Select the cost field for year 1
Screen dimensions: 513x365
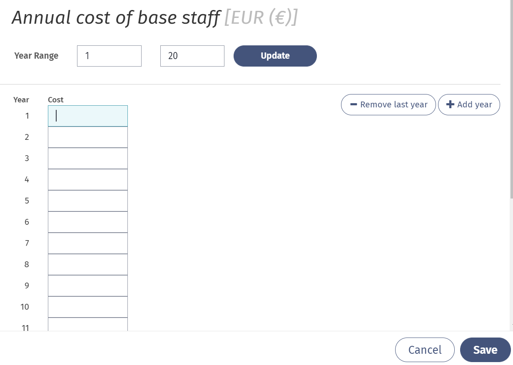point(88,116)
